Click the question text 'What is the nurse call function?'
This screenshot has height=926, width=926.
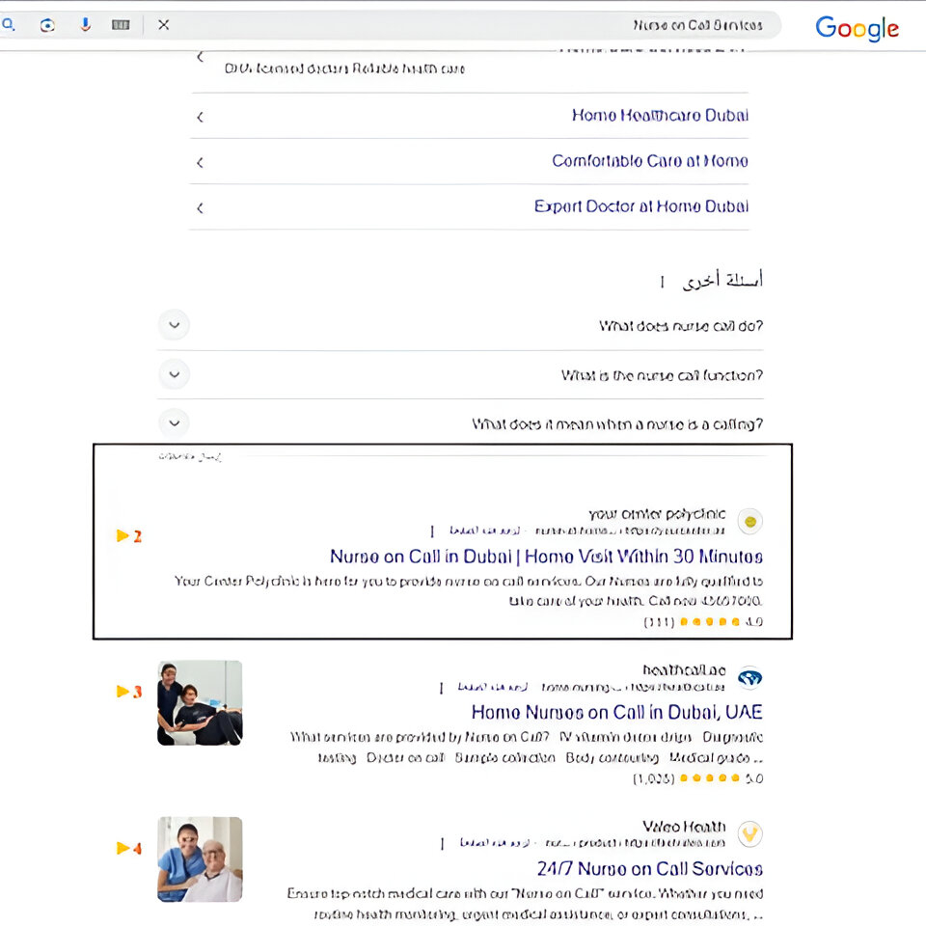(662, 375)
